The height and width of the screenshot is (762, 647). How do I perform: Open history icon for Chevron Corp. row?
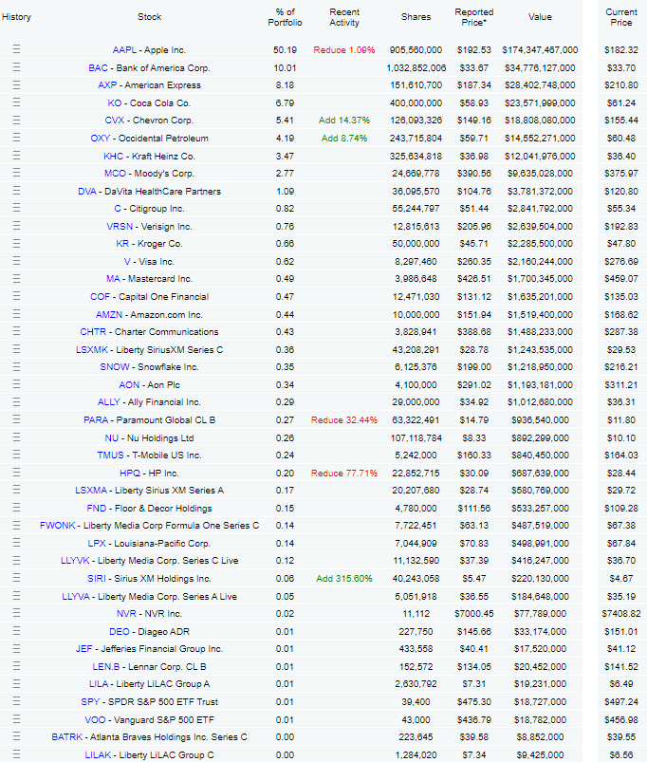[x=16, y=120]
